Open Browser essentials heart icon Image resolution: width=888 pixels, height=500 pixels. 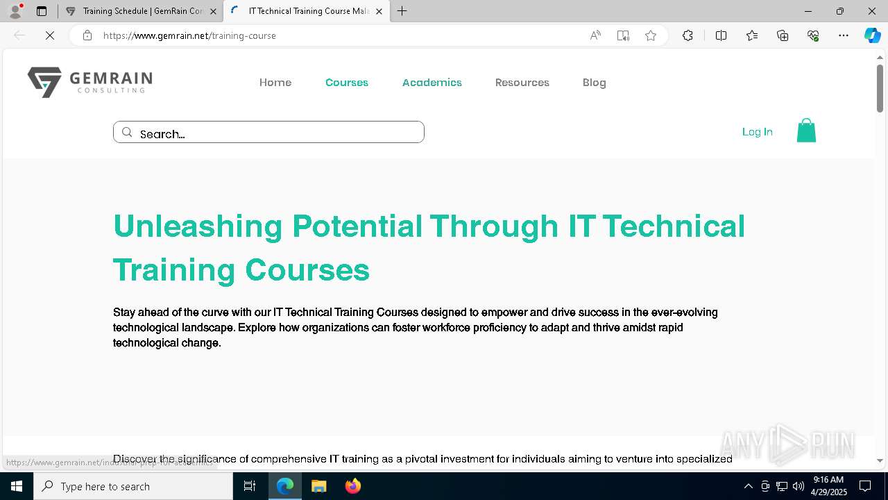coord(813,35)
